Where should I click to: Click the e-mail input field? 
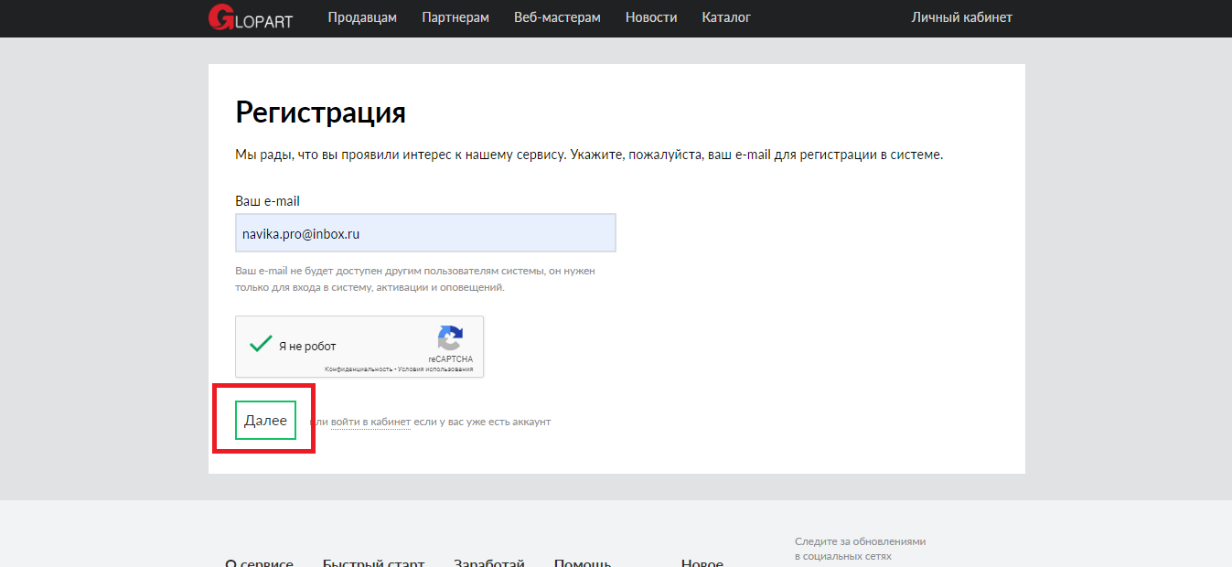pyautogui.click(x=425, y=233)
